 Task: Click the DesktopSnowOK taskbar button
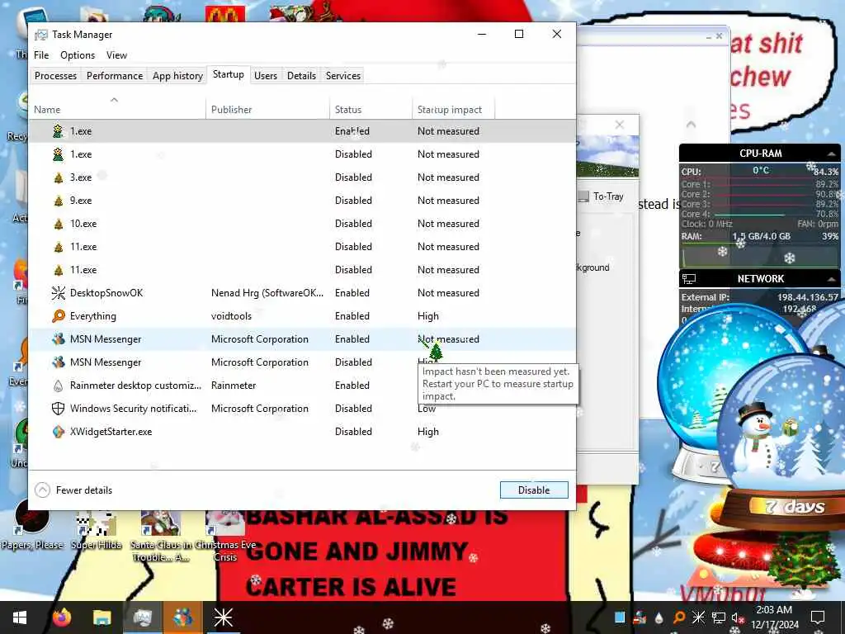click(x=223, y=617)
